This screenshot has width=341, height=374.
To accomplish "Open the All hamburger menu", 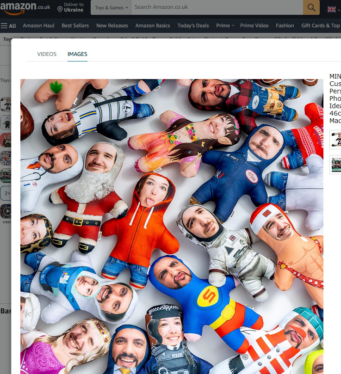I will coord(8,26).
